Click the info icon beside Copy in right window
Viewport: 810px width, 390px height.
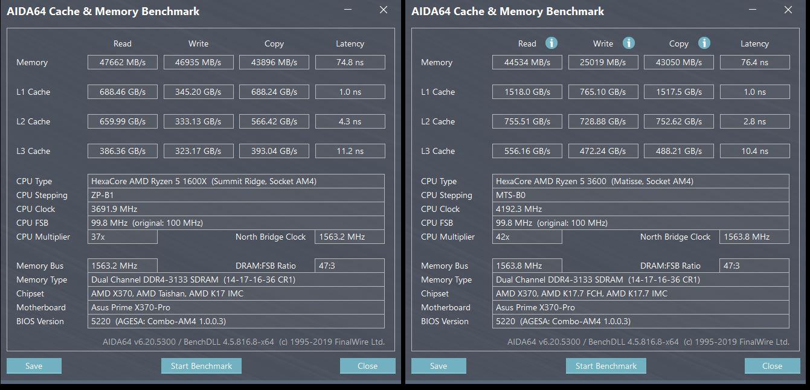[704, 43]
